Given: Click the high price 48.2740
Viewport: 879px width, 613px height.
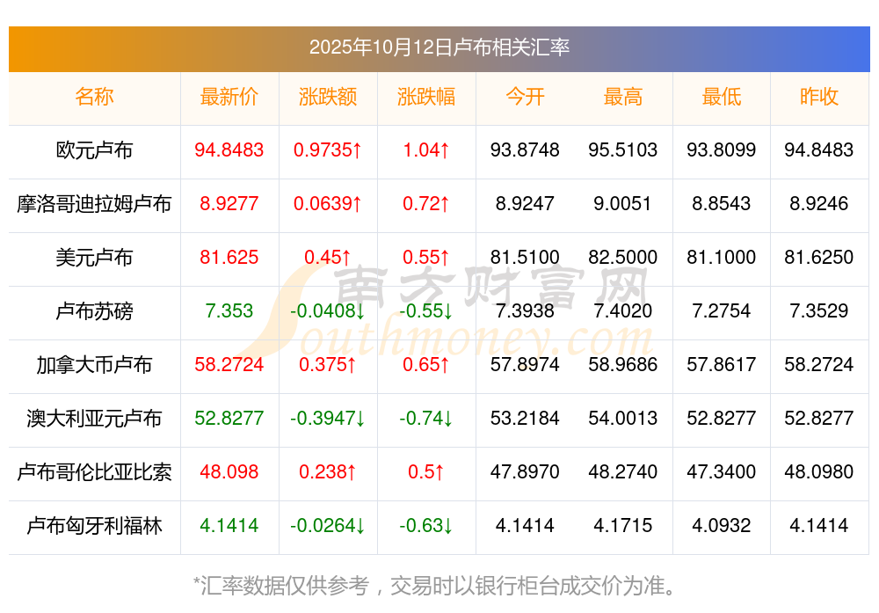Looking at the screenshot, I should [623, 471].
